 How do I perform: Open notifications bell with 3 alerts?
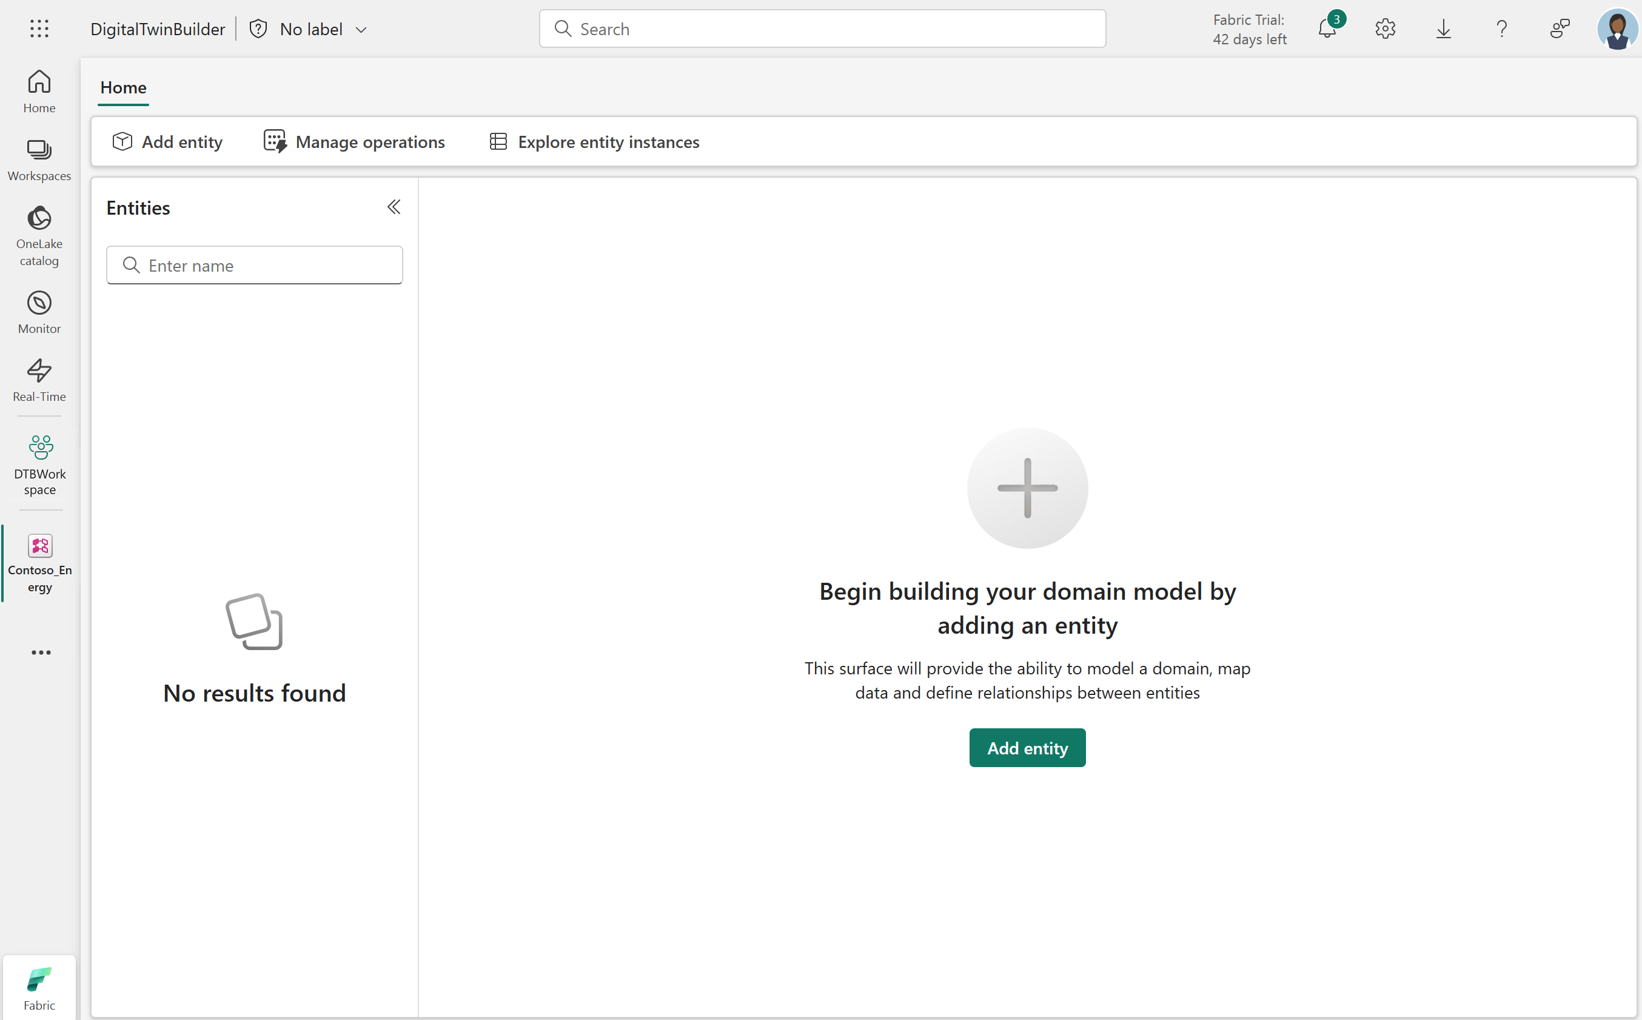1327,29
